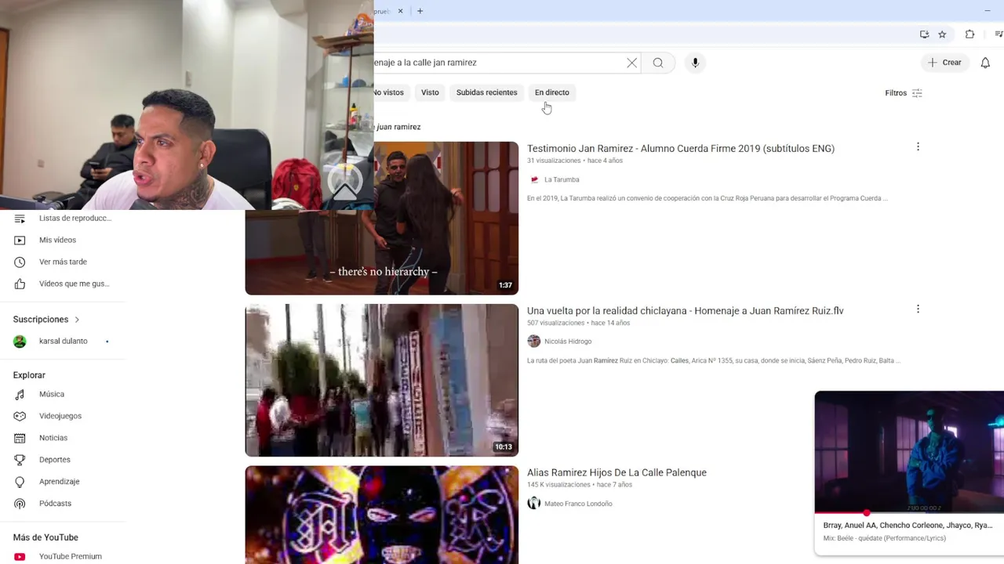
Task: Click the snippet about ruta del poeta Juan Ramirez
Action: click(x=713, y=360)
